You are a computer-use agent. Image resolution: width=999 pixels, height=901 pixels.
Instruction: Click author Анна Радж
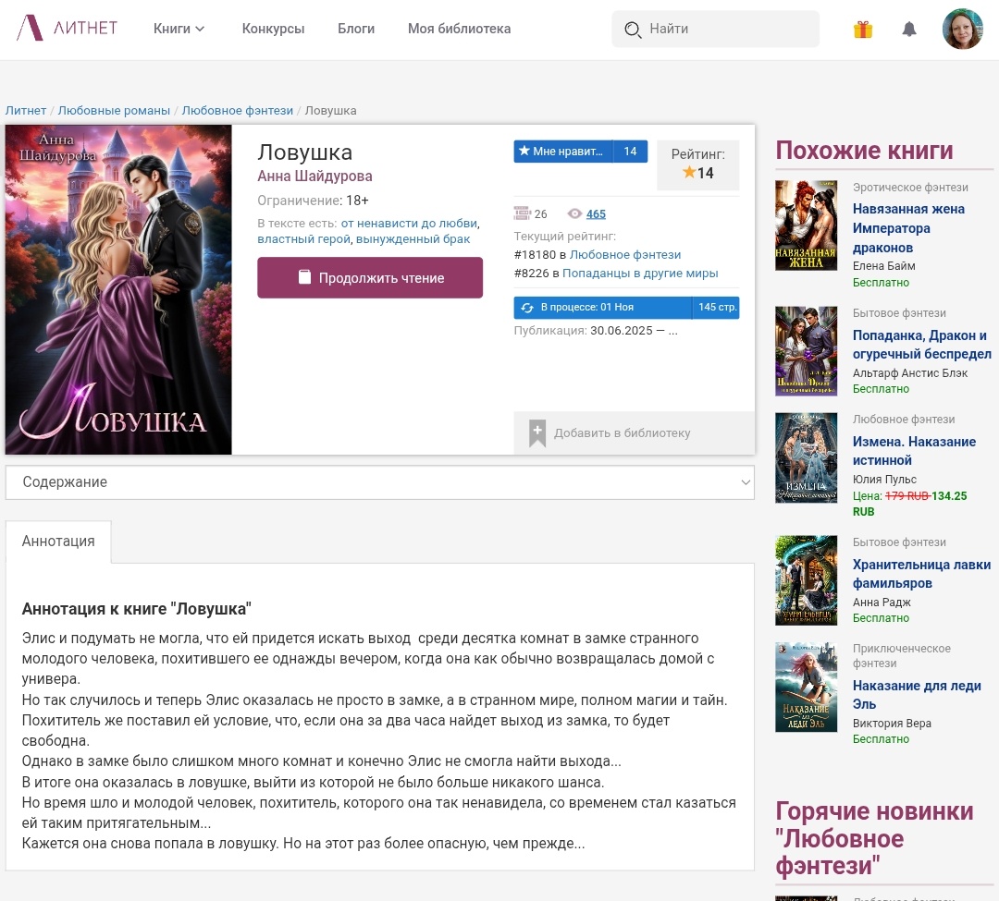(882, 602)
